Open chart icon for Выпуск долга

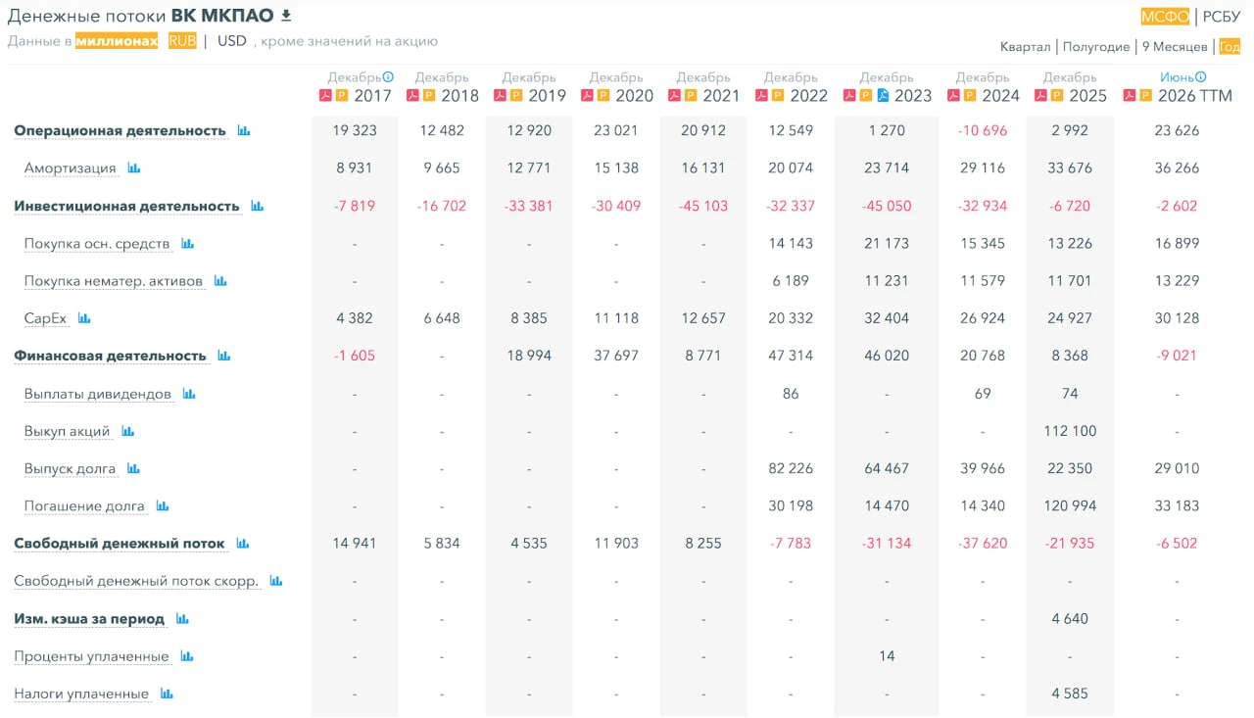pos(133,468)
